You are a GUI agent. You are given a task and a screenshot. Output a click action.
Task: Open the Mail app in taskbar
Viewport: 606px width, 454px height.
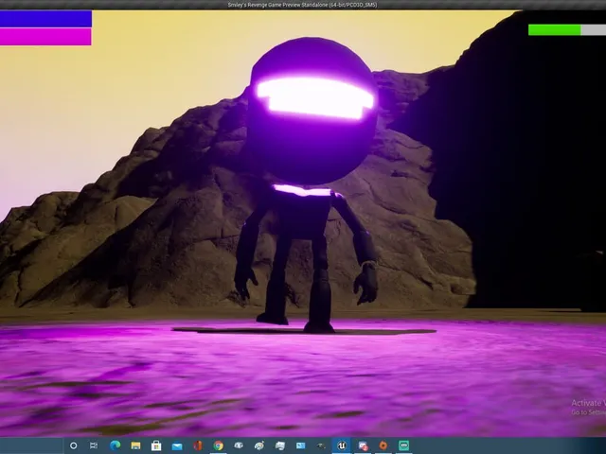coord(177,446)
